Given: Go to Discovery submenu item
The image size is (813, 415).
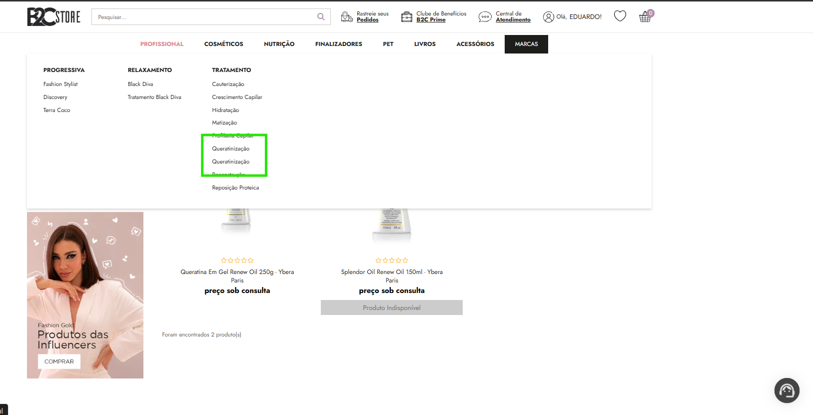Looking at the screenshot, I should click(x=55, y=97).
